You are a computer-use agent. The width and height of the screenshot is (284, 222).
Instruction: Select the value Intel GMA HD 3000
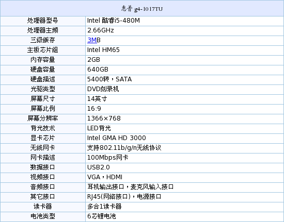(x=117, y=138)
